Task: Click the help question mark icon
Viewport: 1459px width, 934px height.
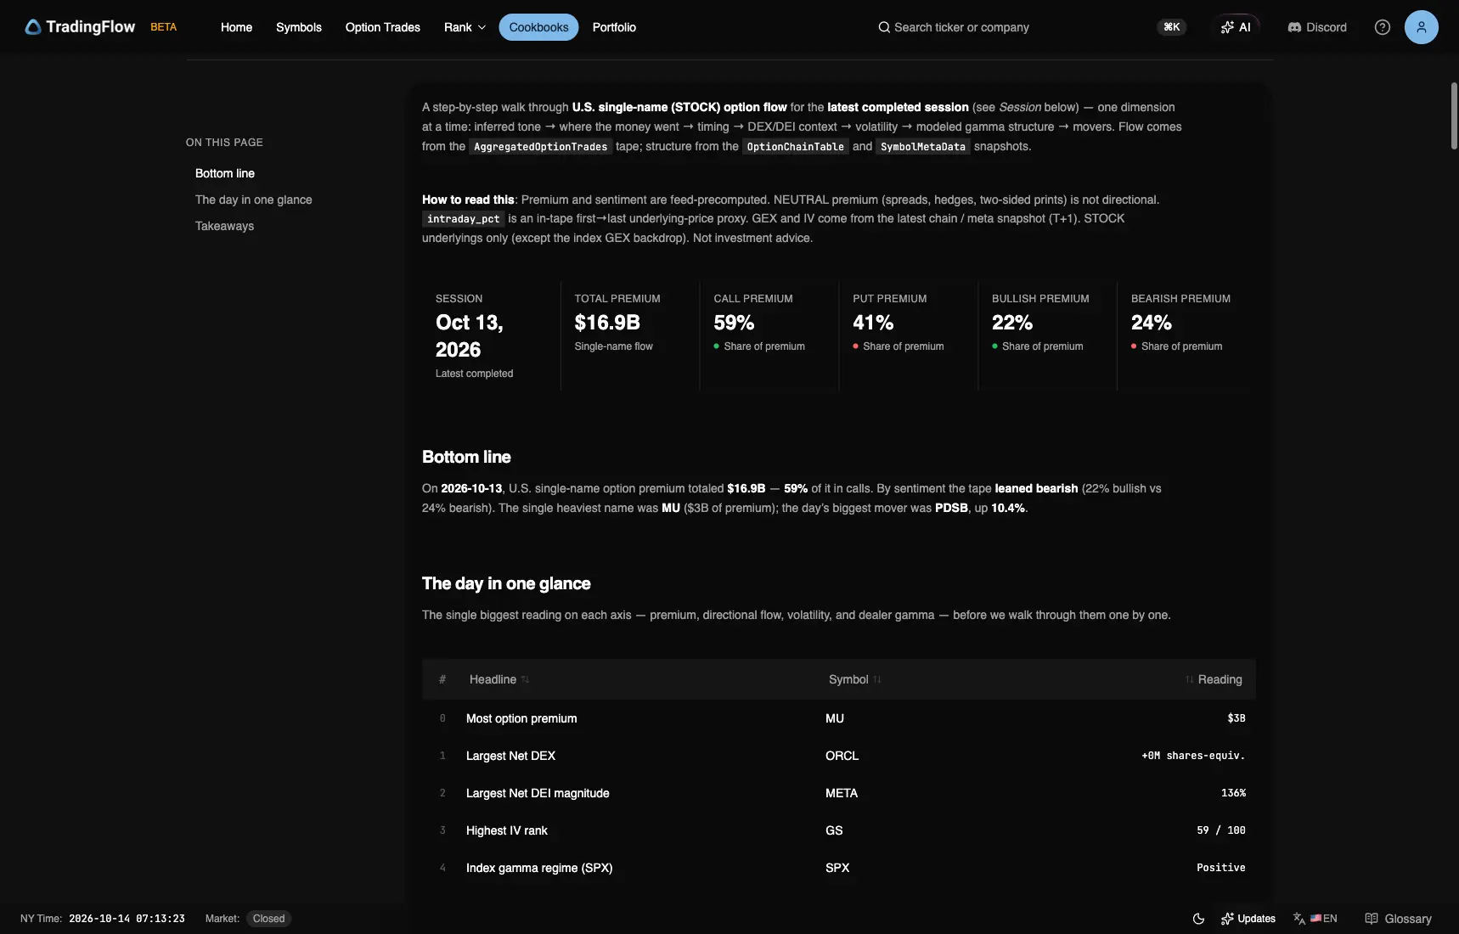Action: click(x=1383, y=27)
